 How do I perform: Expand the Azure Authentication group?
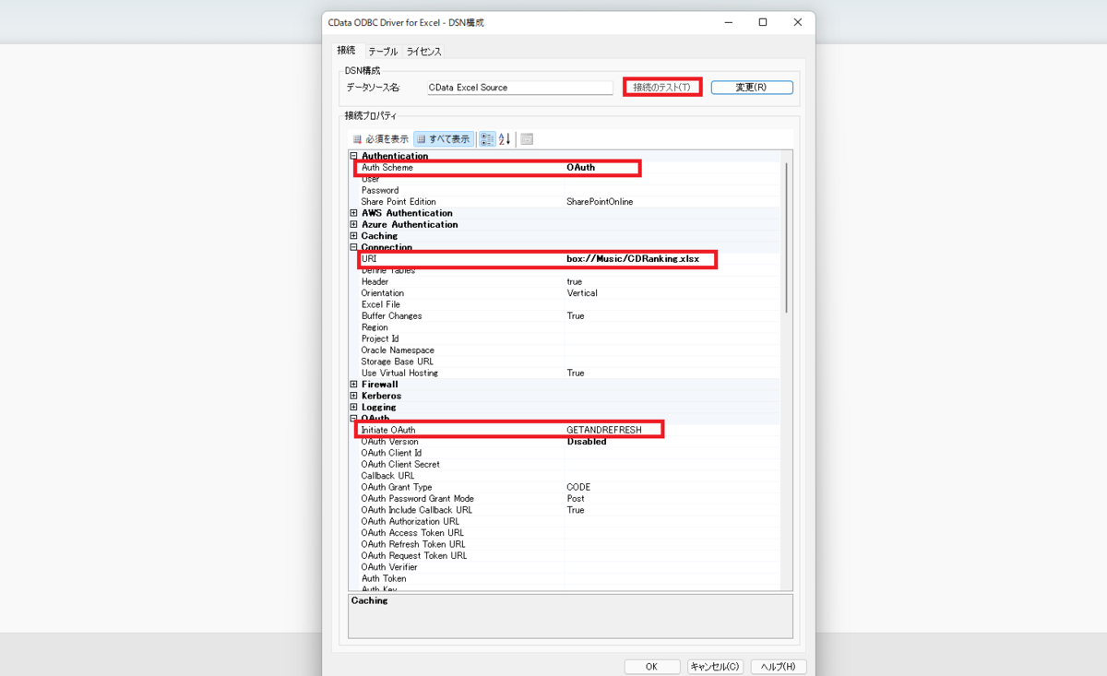coord(353,224)
